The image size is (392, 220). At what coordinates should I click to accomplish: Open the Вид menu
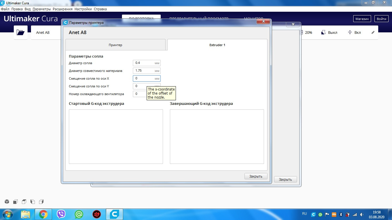point(28,9)
